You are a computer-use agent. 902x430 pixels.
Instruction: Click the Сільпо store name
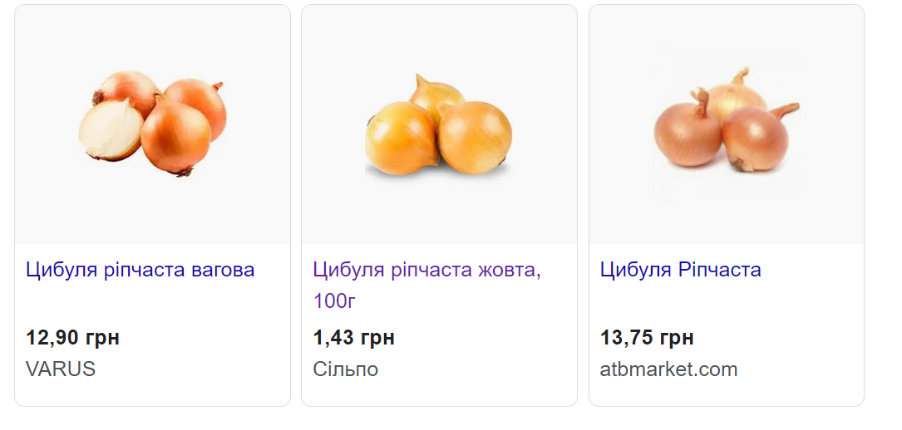[x=345, y=369]
